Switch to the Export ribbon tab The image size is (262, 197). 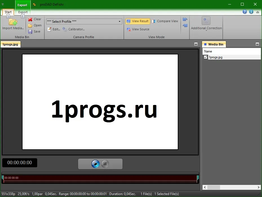click(x=23, y=12)
